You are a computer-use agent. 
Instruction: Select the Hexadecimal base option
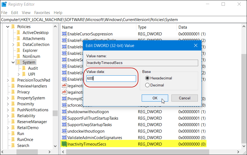point(158,78)
